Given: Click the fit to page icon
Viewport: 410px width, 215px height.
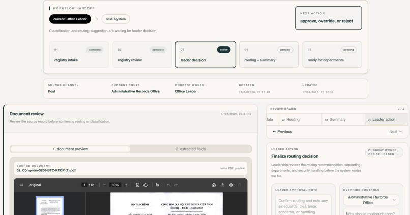Looking at the screenshot, I should coord(137,185).
